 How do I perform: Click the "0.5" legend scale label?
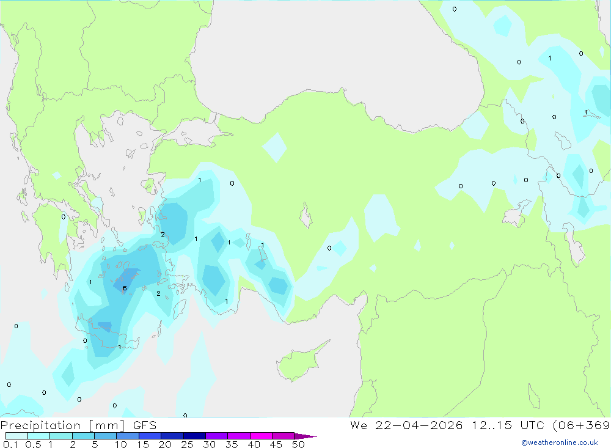click(33, 444)
